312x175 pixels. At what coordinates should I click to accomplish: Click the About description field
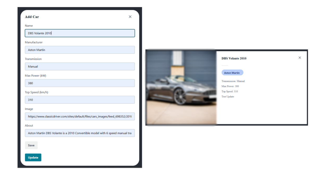tap(80, 133)
